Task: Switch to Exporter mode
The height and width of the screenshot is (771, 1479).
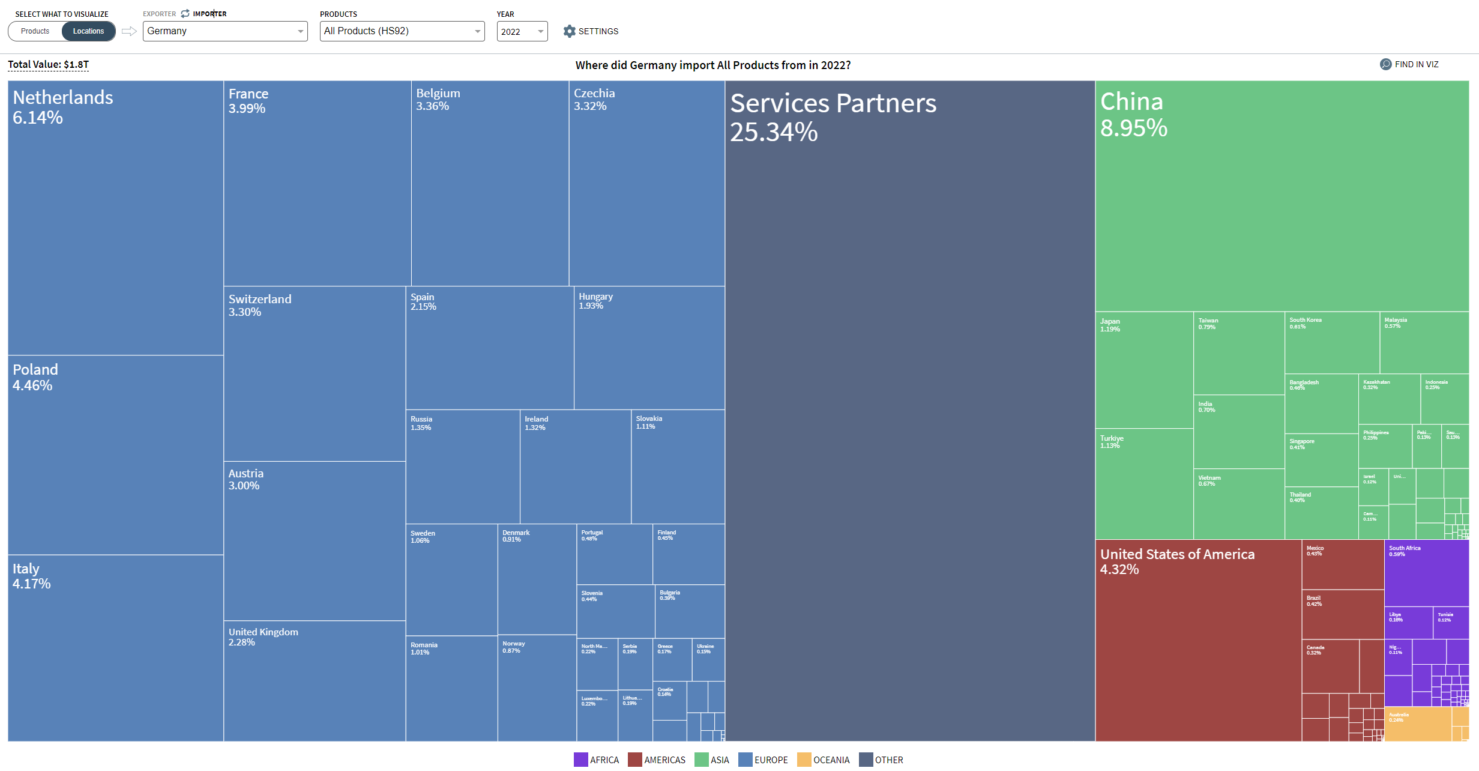Action: [x=159, y=14]
